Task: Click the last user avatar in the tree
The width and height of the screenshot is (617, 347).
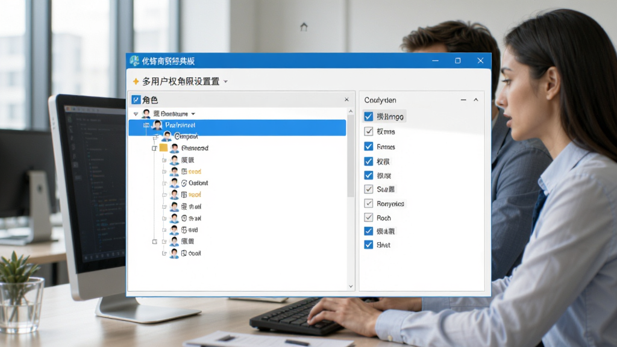Action: pos(174,254)
